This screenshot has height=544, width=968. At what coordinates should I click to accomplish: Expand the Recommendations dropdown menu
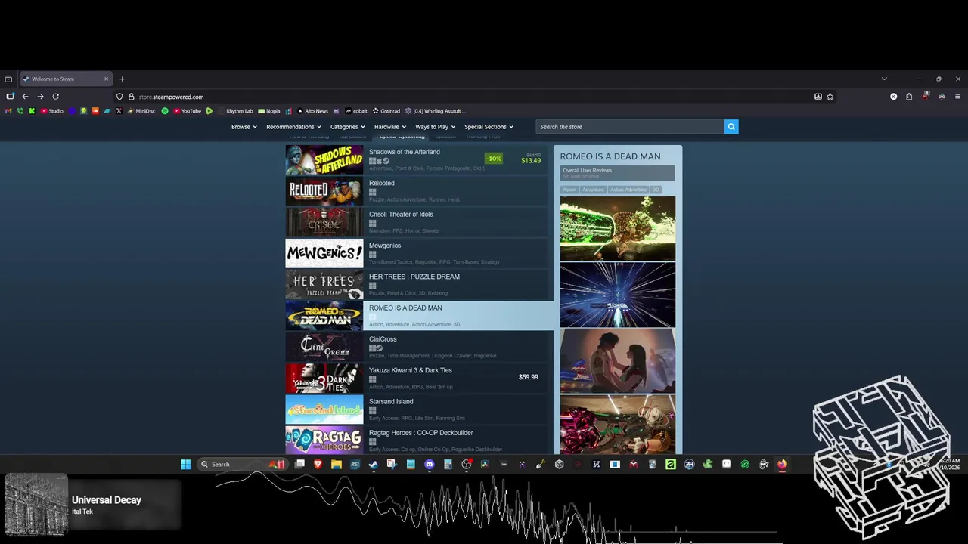[293, 127]
